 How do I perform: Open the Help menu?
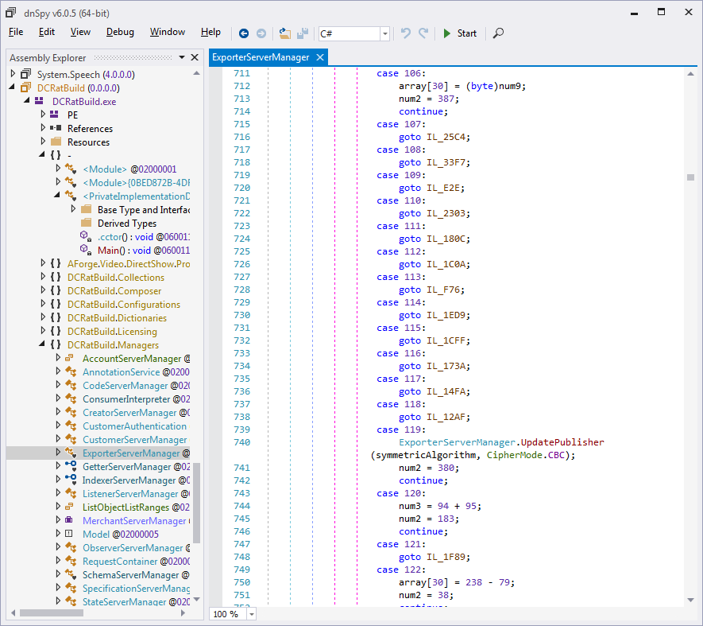pyautogui.click(x=211, y=32)
